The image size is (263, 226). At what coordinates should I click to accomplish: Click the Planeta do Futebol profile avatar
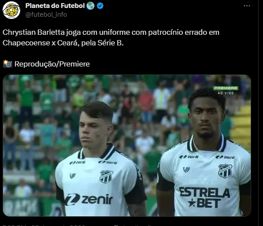pyautogui.click(x=11, y=10)
